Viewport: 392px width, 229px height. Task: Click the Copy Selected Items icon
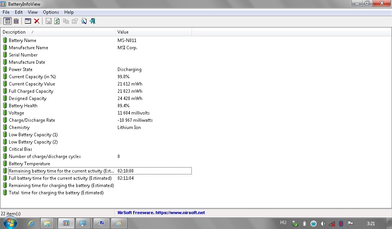[66, 21]
